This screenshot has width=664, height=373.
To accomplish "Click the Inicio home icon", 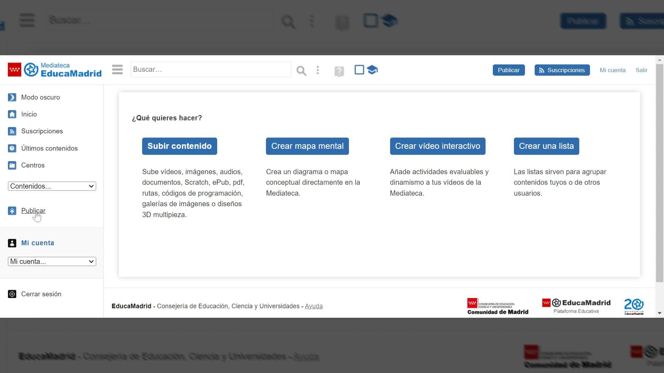I will pyautogui.click(x=12, y=114).
